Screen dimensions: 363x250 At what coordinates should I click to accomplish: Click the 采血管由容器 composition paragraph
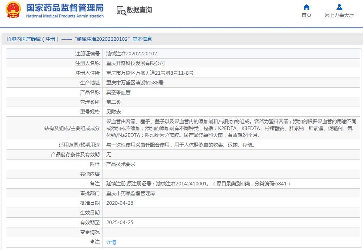pos(231,128)
